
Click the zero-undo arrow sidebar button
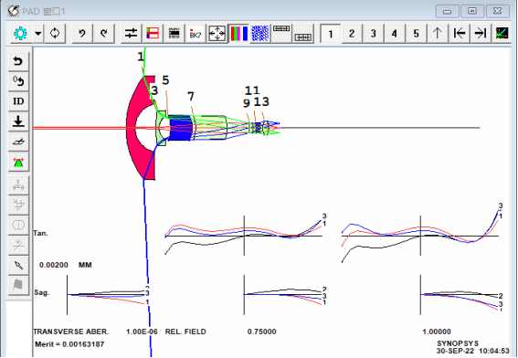pos(18,81)
